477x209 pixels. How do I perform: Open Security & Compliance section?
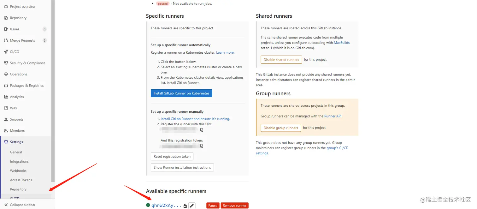click(27, 63)
